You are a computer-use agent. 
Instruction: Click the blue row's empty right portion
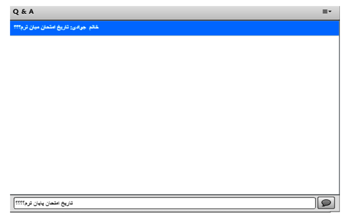tap(219, 28)
